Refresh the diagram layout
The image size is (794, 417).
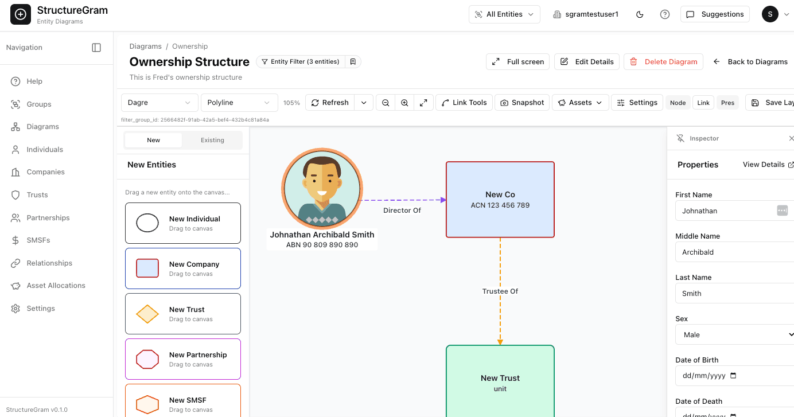(x=330, y=102)
